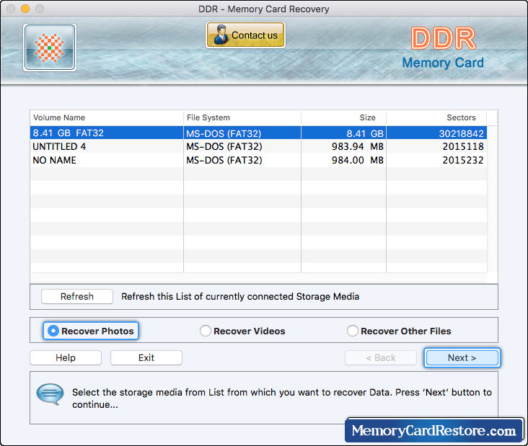The height and width of the screenshot is (446, 528).
Task: Click the Sectors column header
Action: (x=436, y=117)
